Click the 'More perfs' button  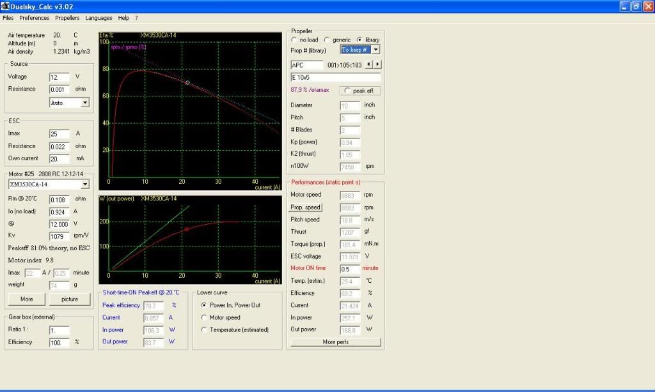(336, 342)
